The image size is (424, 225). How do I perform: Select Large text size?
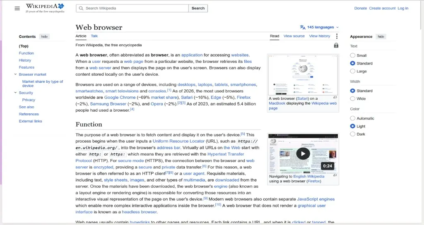[353, 71]
